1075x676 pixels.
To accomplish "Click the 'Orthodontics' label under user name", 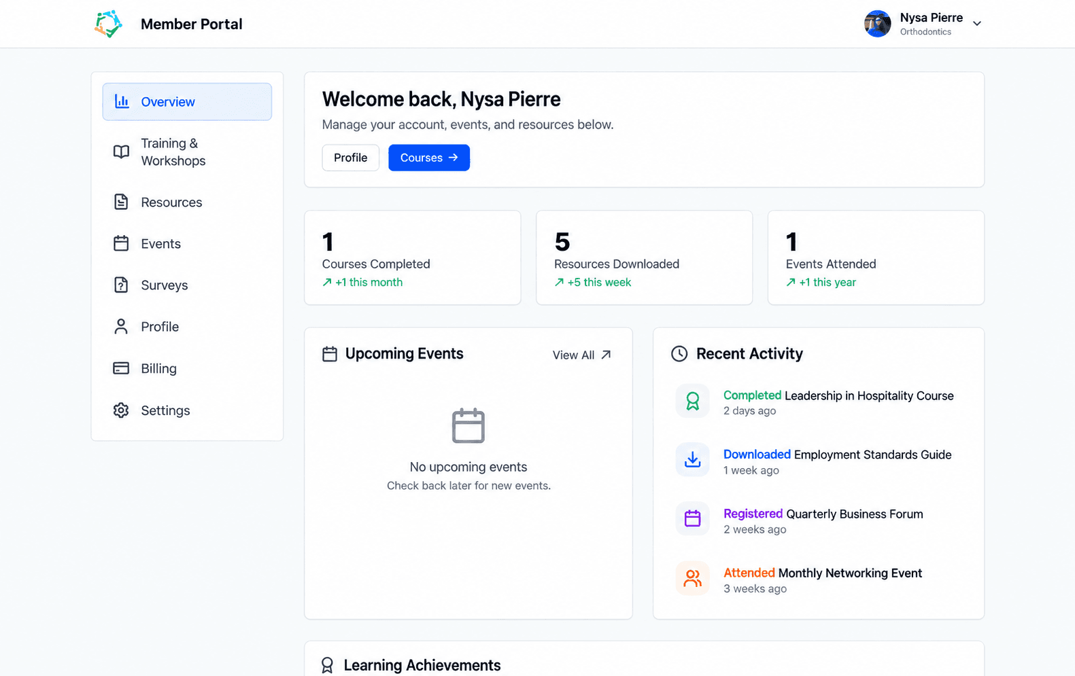I will [925, 32].
